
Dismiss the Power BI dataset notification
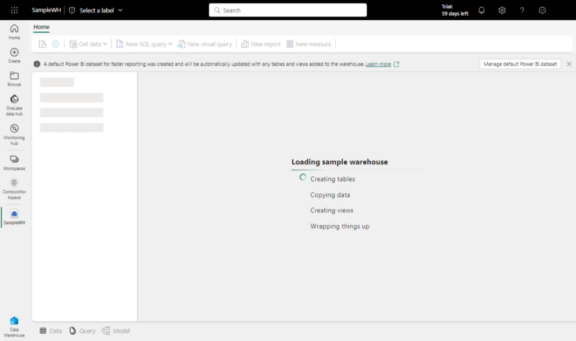point(569,64)
